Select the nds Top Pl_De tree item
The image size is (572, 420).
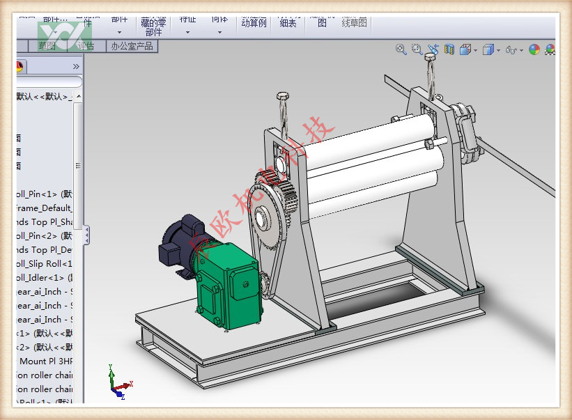[44, 250]
